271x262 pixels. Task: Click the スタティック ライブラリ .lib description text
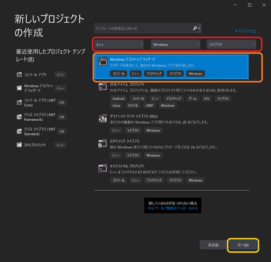tap(164, 147)
